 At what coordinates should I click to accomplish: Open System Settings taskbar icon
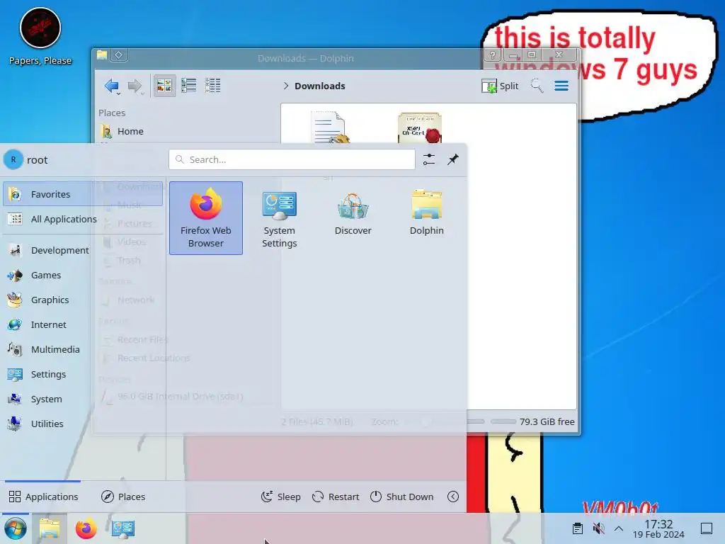coord(123,528)
